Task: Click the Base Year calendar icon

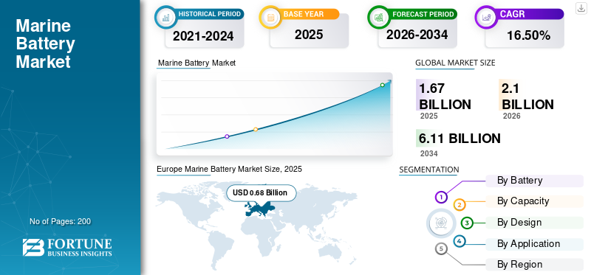Action: [x=270, y=17]
